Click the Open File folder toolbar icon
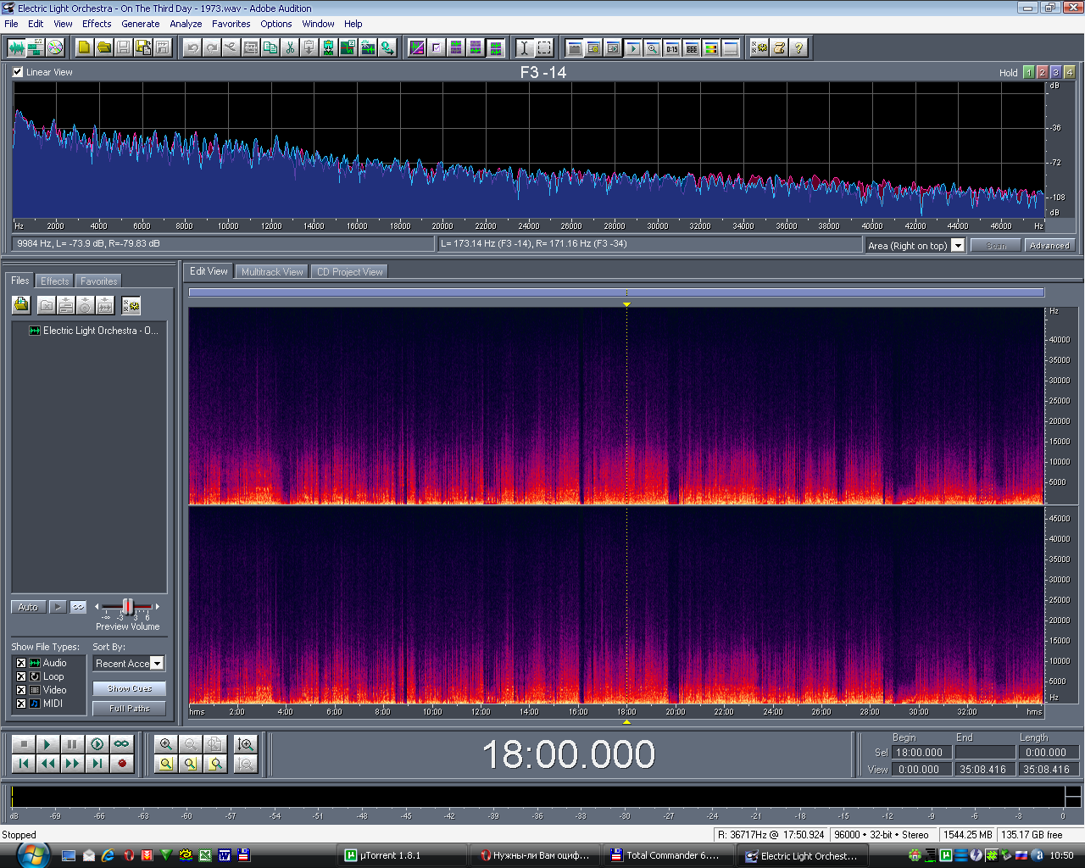This screenshot has width=1085, height=868. coord(103,47)
